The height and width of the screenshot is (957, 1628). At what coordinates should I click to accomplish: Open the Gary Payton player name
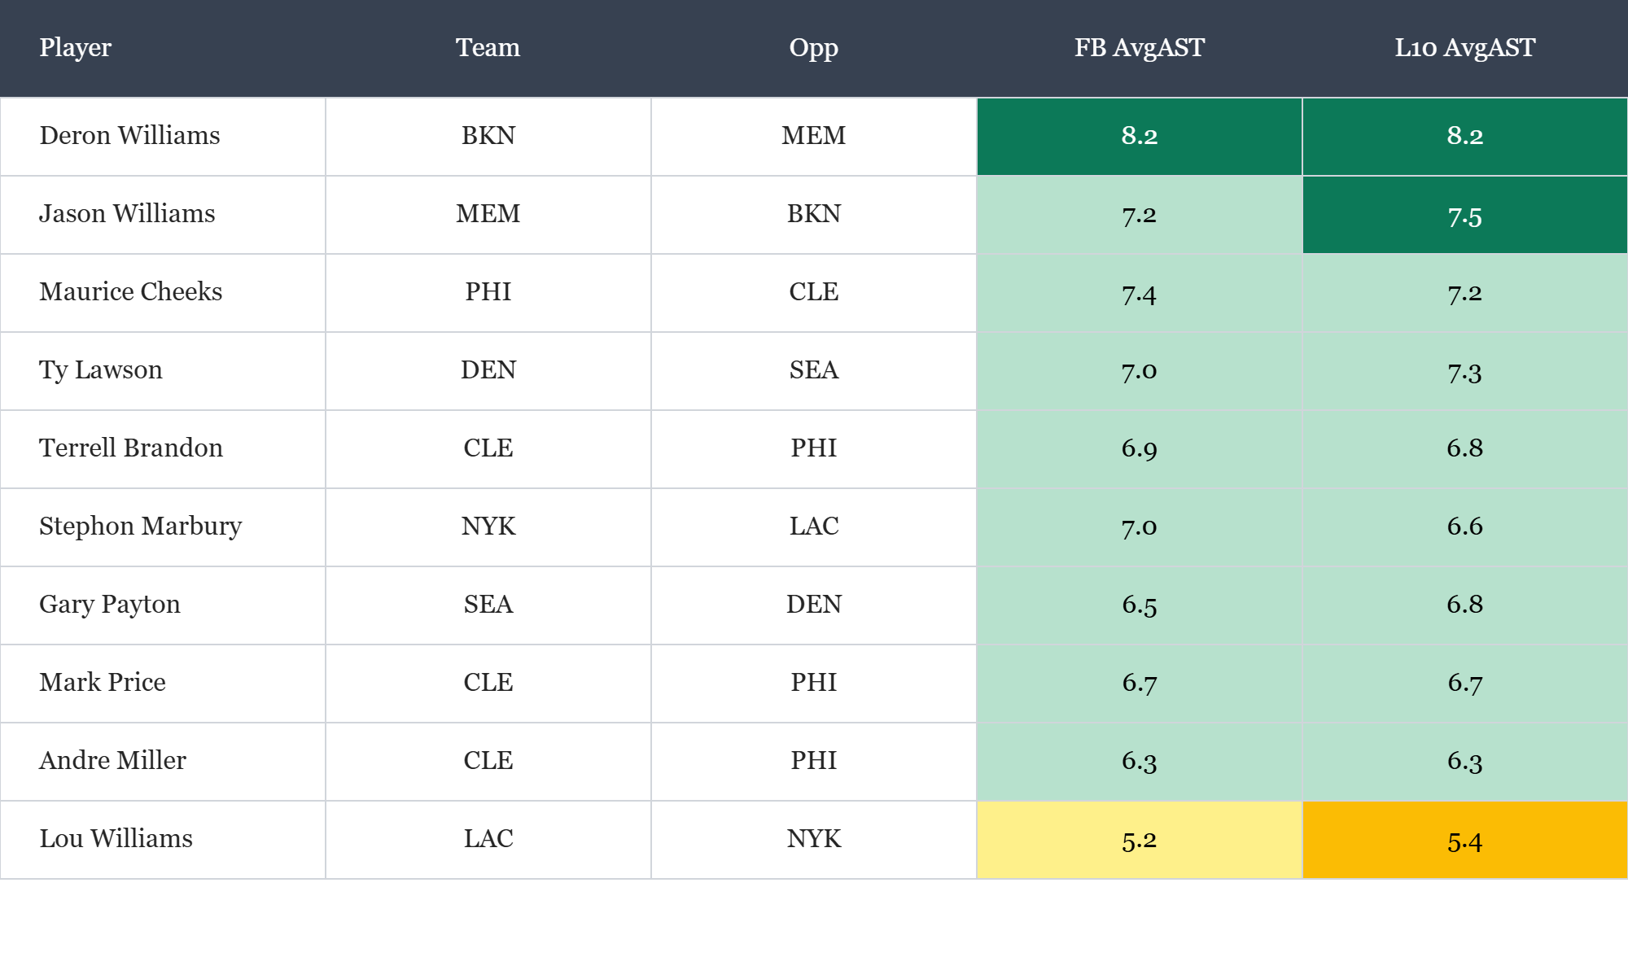110,605
